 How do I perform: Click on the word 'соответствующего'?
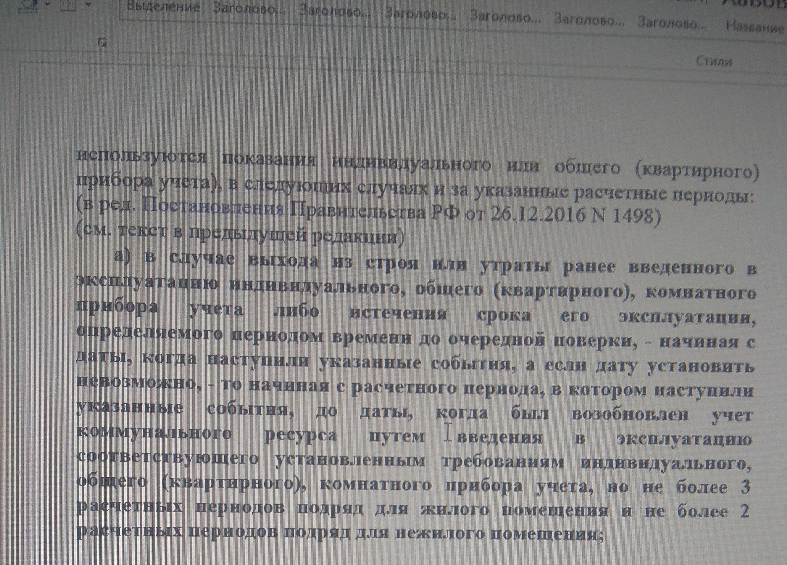(x=167, y=458)
